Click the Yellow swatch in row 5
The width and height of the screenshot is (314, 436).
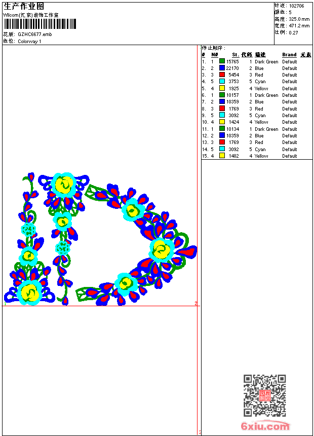(x=222, y=88)
